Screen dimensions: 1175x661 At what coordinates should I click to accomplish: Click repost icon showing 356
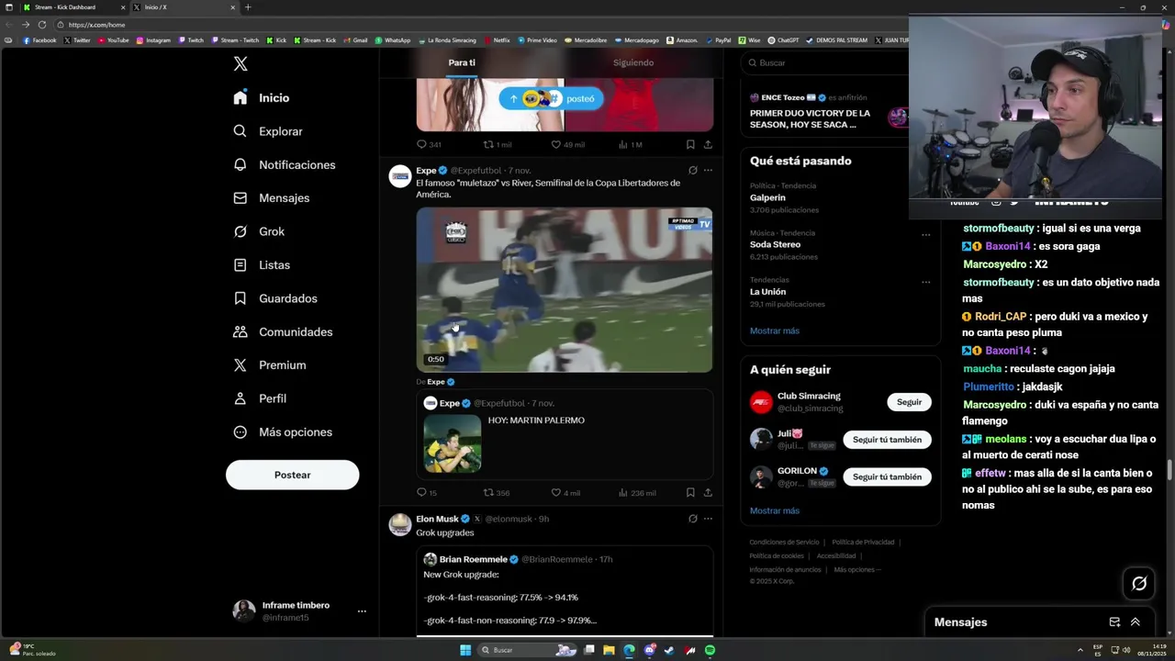[489, 493]
